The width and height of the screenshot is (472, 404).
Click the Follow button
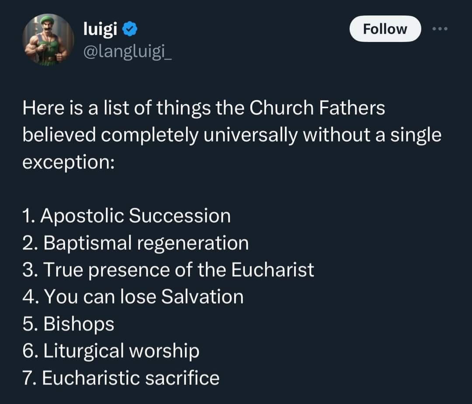pyautogui.click(x=385, y=29)
